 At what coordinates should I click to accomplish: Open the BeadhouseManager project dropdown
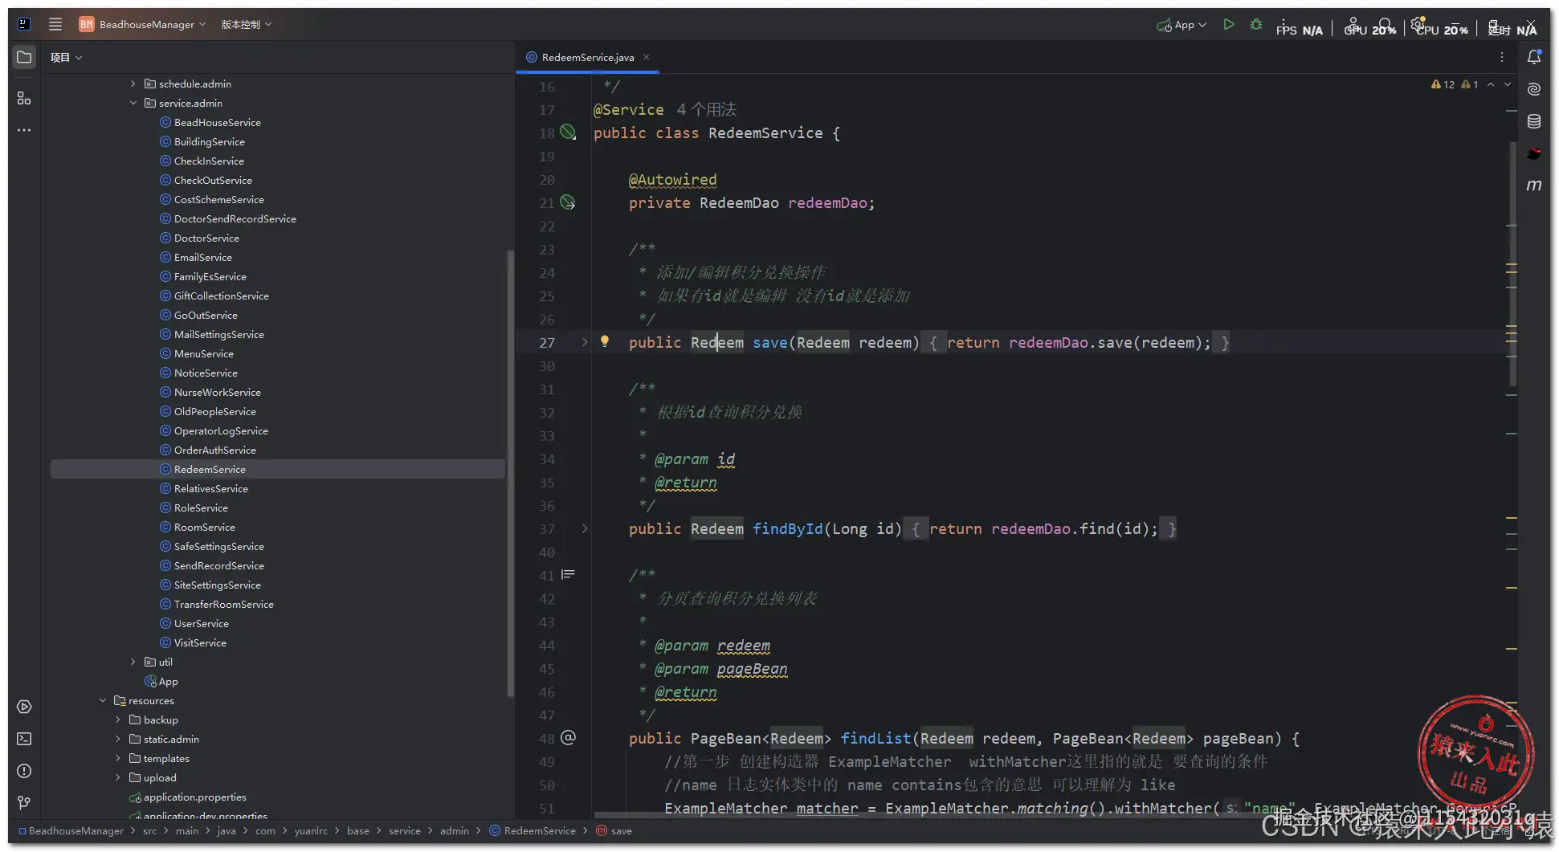coord(142,24)
